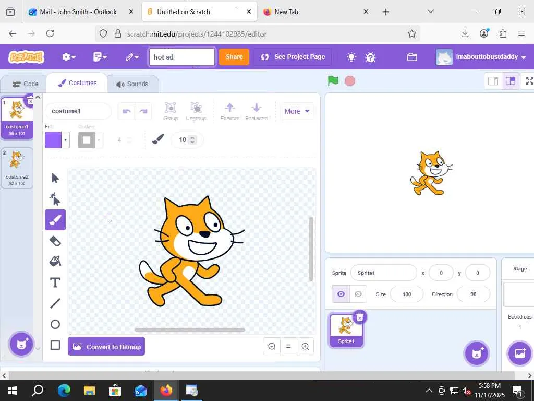Click the browser reload button

point(50,33)
